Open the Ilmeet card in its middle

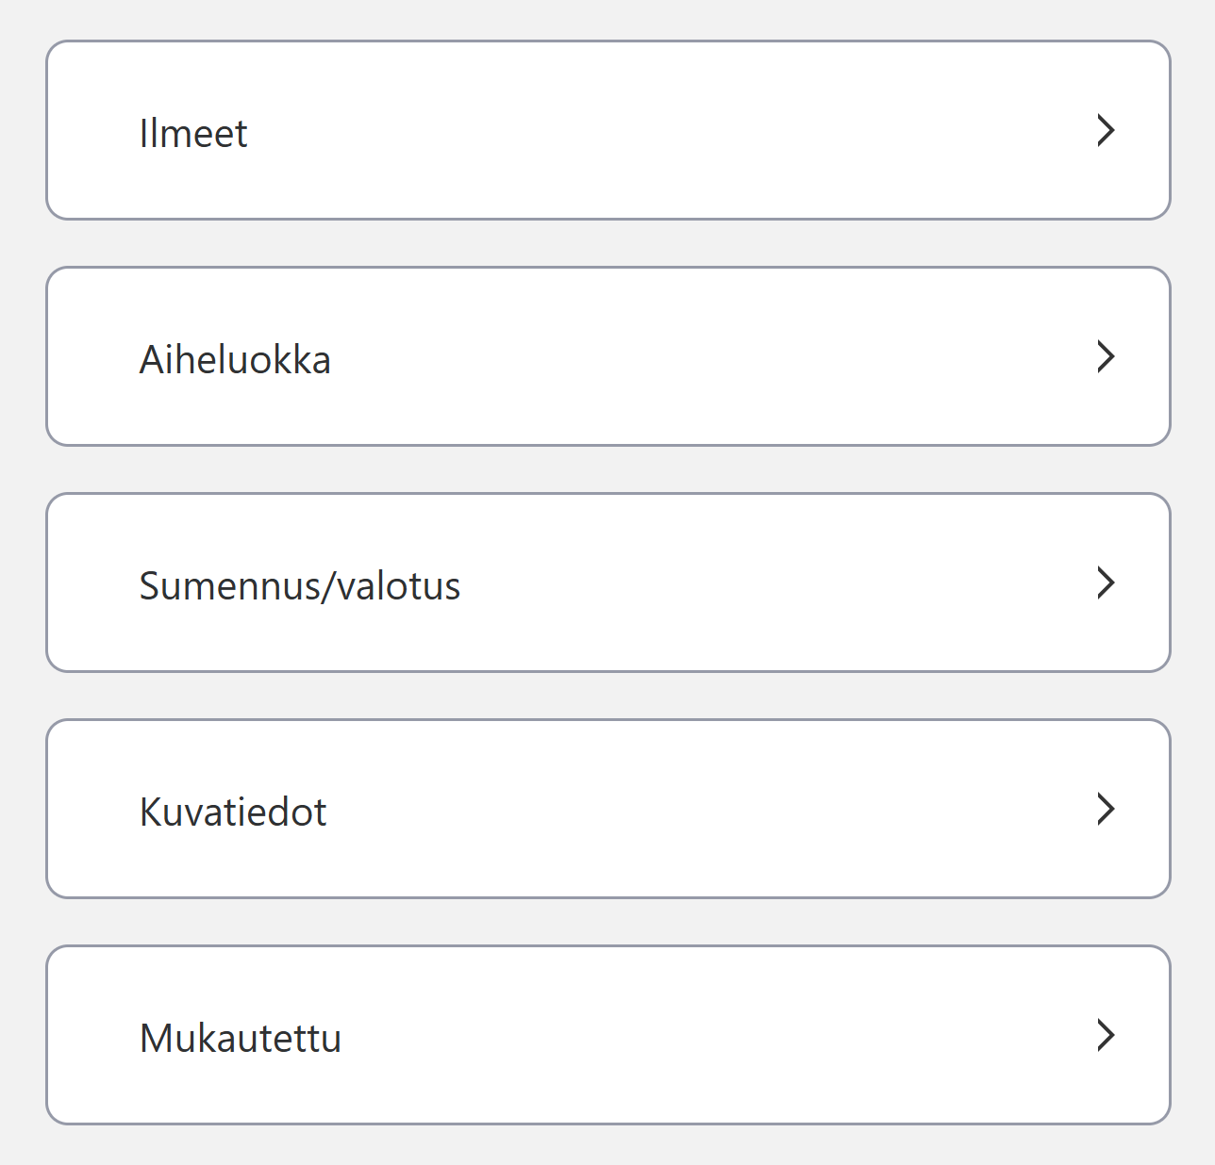coord(607,130)
